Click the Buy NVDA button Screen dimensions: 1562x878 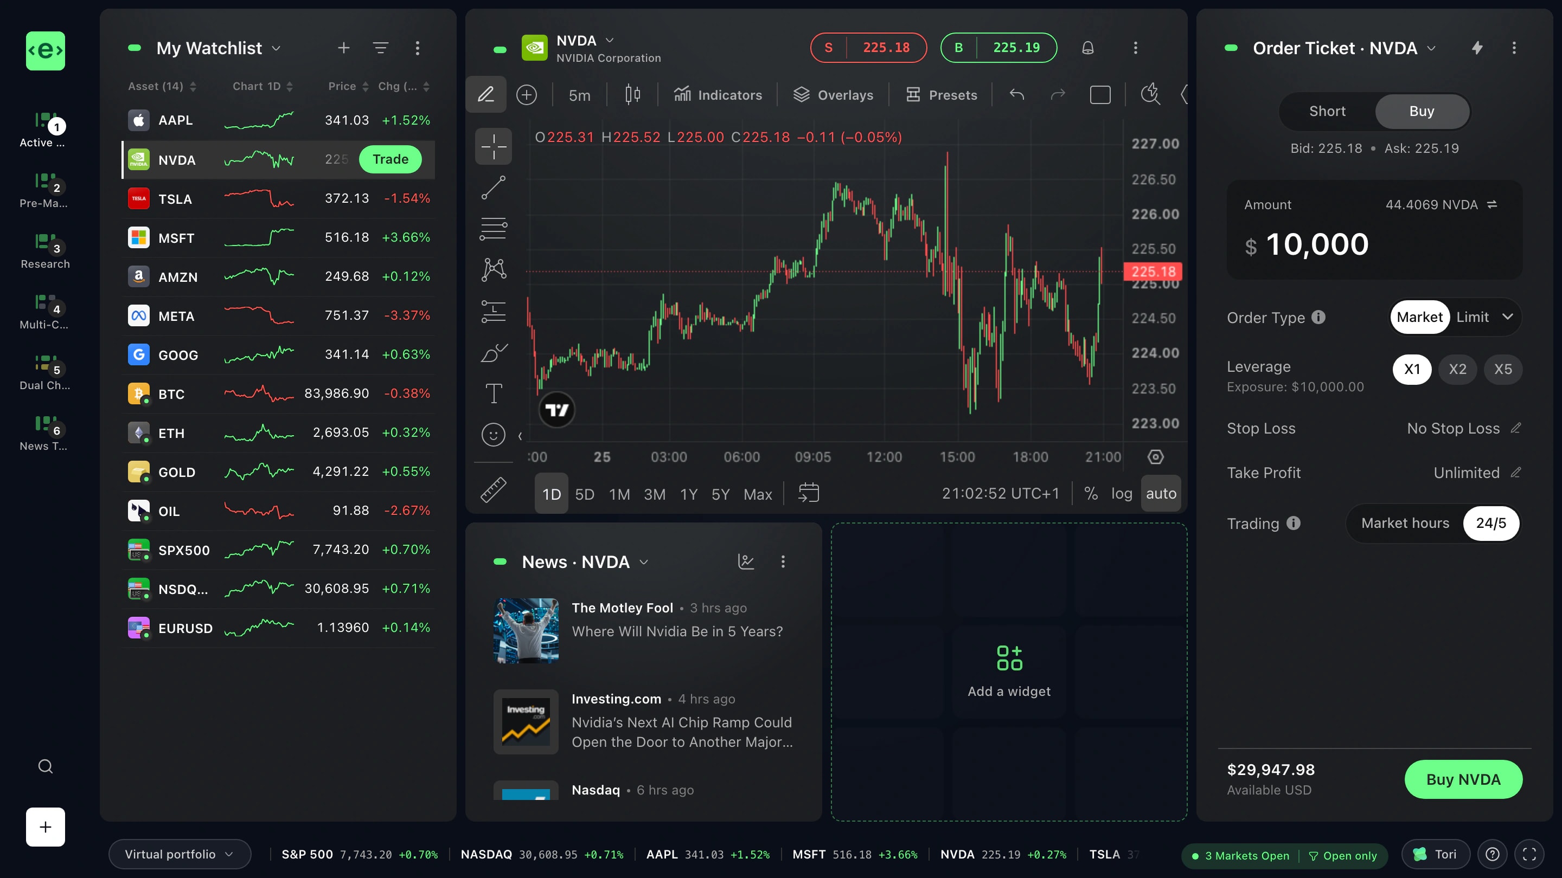coord(1463,779)
